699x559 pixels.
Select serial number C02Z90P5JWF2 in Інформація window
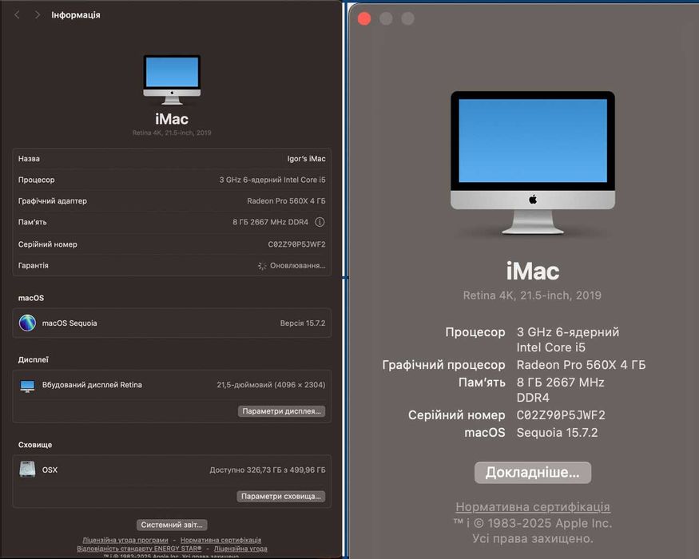point(297,244)
